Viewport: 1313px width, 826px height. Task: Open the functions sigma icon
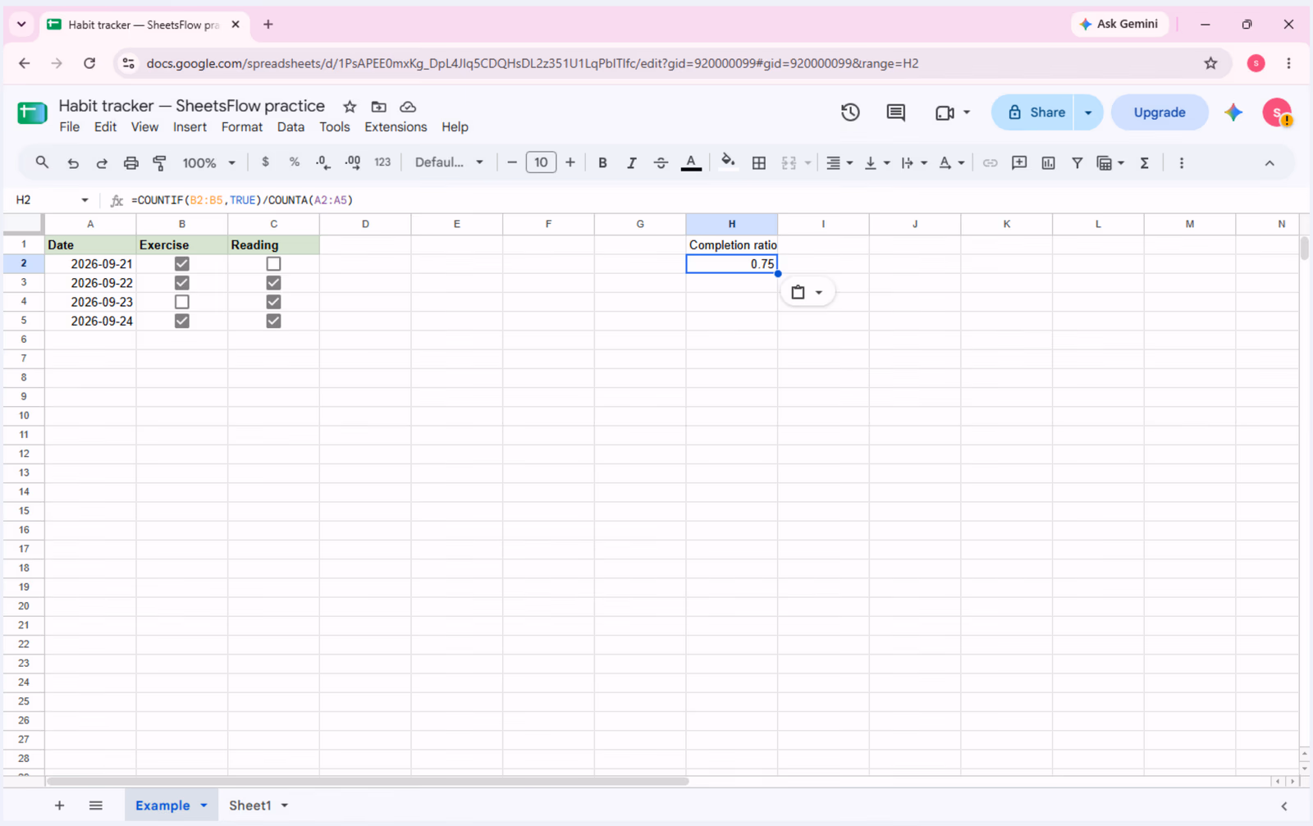[x=1144, y=163]
